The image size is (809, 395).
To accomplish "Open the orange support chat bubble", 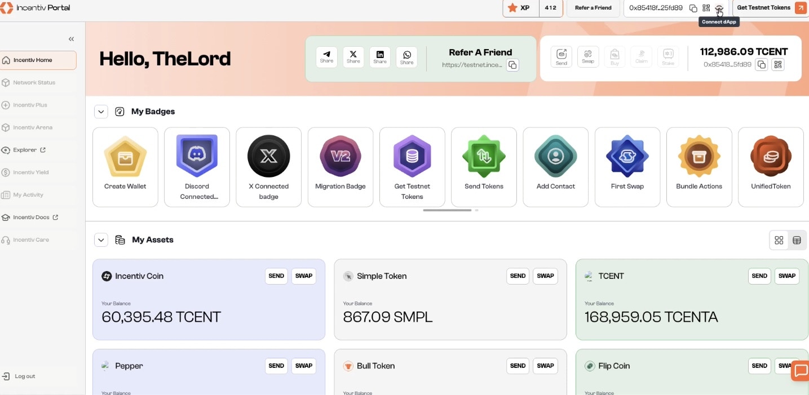I will [800, 371].
